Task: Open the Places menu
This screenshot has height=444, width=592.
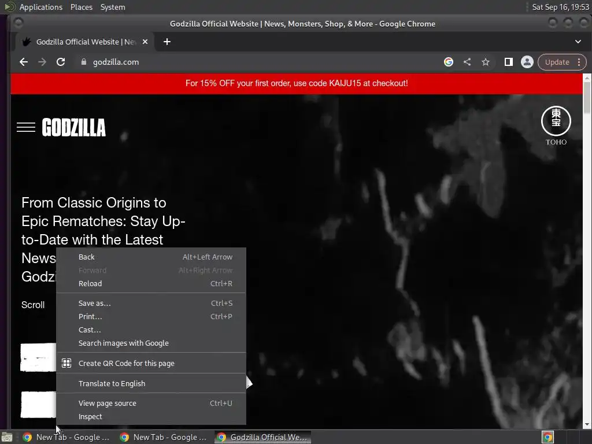Action: tap(81, 7)
